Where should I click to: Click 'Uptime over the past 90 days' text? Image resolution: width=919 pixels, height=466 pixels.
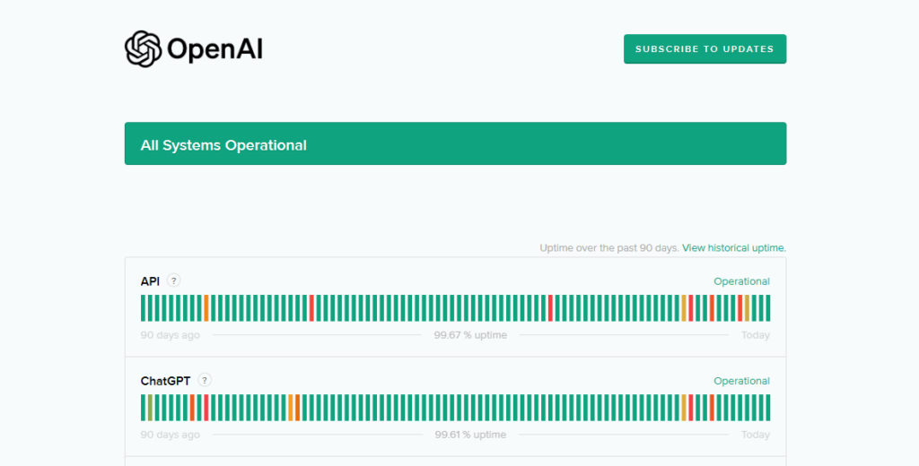pos(609,247)
